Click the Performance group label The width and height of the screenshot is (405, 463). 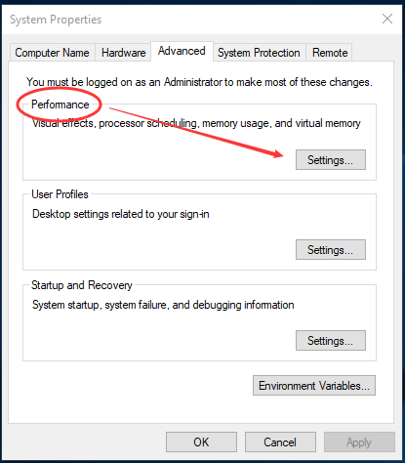61,105
